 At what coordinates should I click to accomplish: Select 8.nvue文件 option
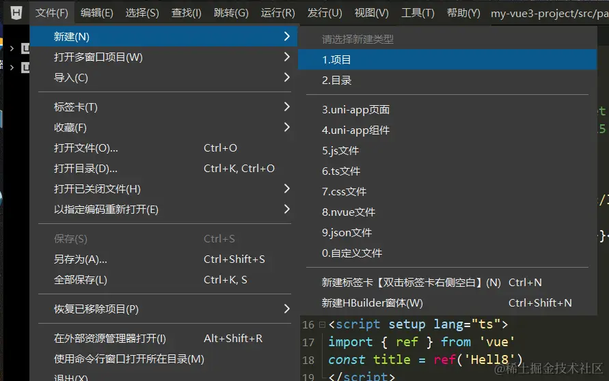pyautogui.click(x=448, y=212)
